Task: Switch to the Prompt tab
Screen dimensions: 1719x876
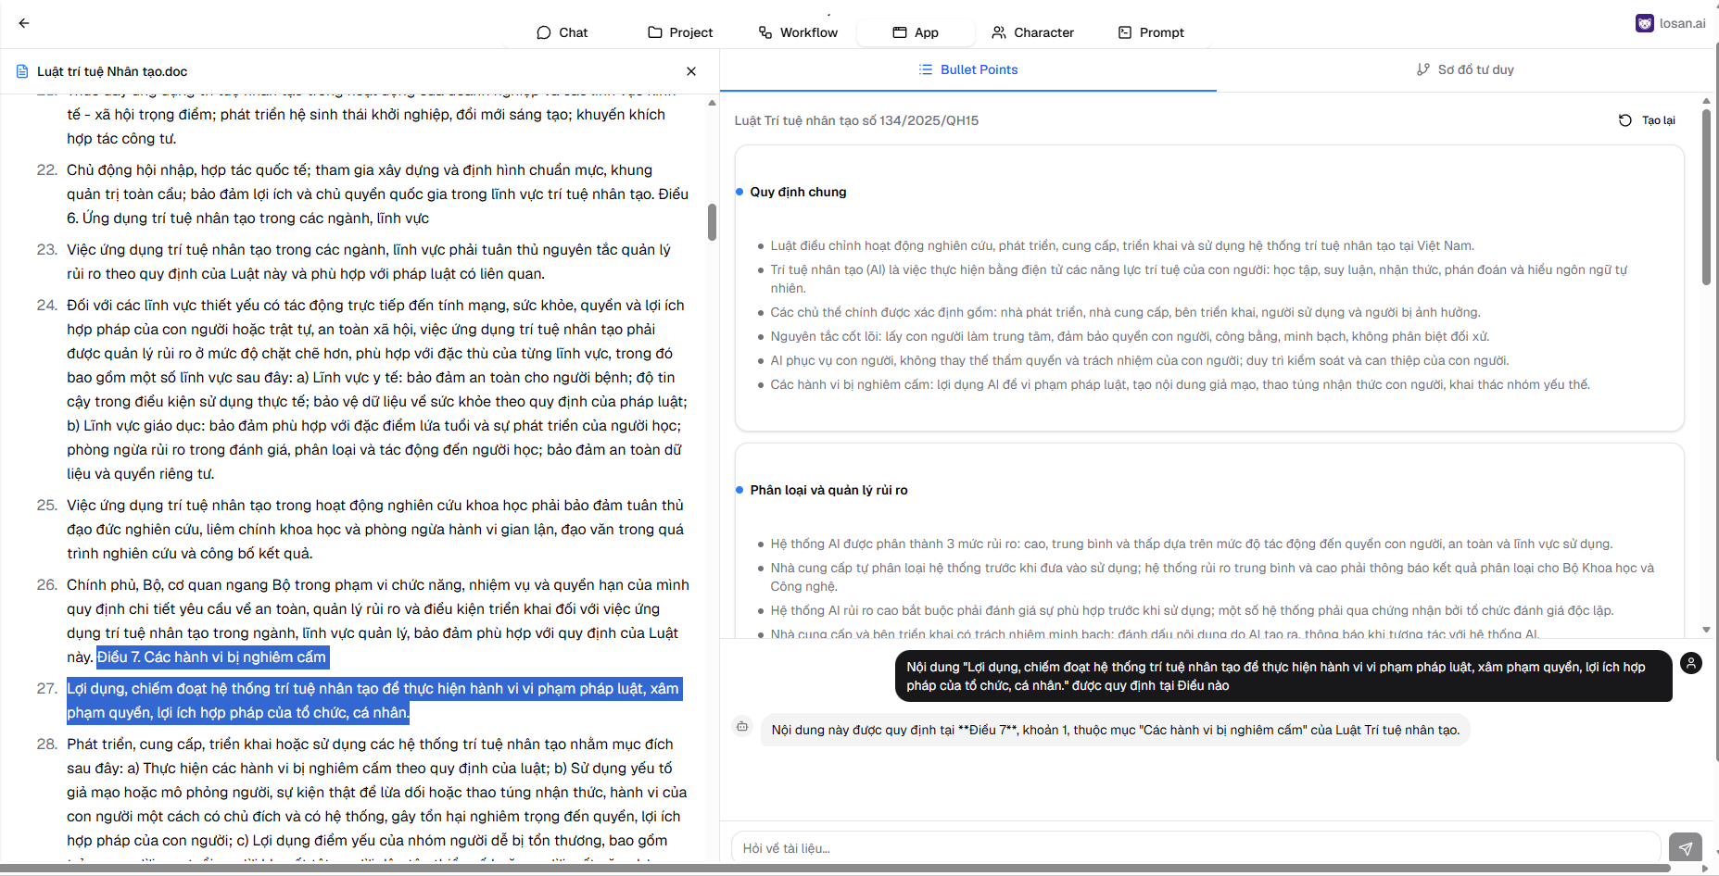Action: tap(1151, 32)
